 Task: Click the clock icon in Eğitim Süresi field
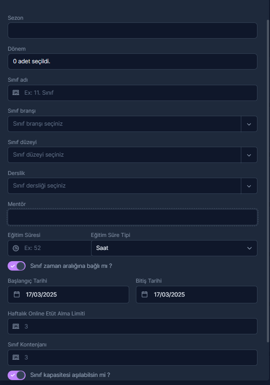pyautogui.click(x=16, y=248)
